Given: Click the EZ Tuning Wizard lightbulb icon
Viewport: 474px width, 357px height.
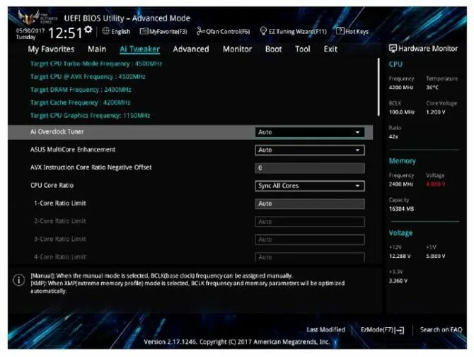Looking at the screenshot, I should click(263, 31).
